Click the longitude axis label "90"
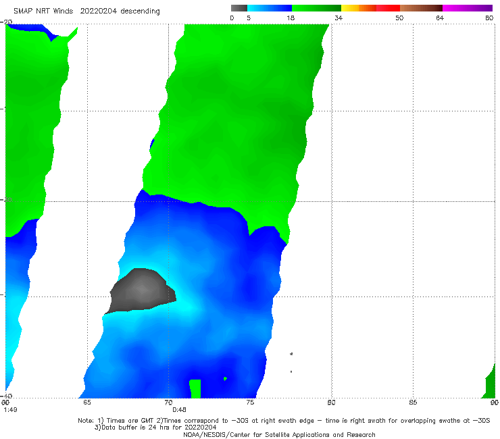Viewport: 500px width, 439px height. tap(495, 403)
